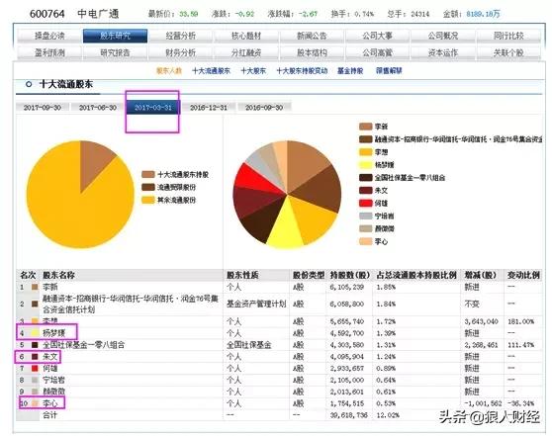Click the 流通受限股份 legend color swatch
Viewport: 552px width, 436px height.
(x=148, y=187)
